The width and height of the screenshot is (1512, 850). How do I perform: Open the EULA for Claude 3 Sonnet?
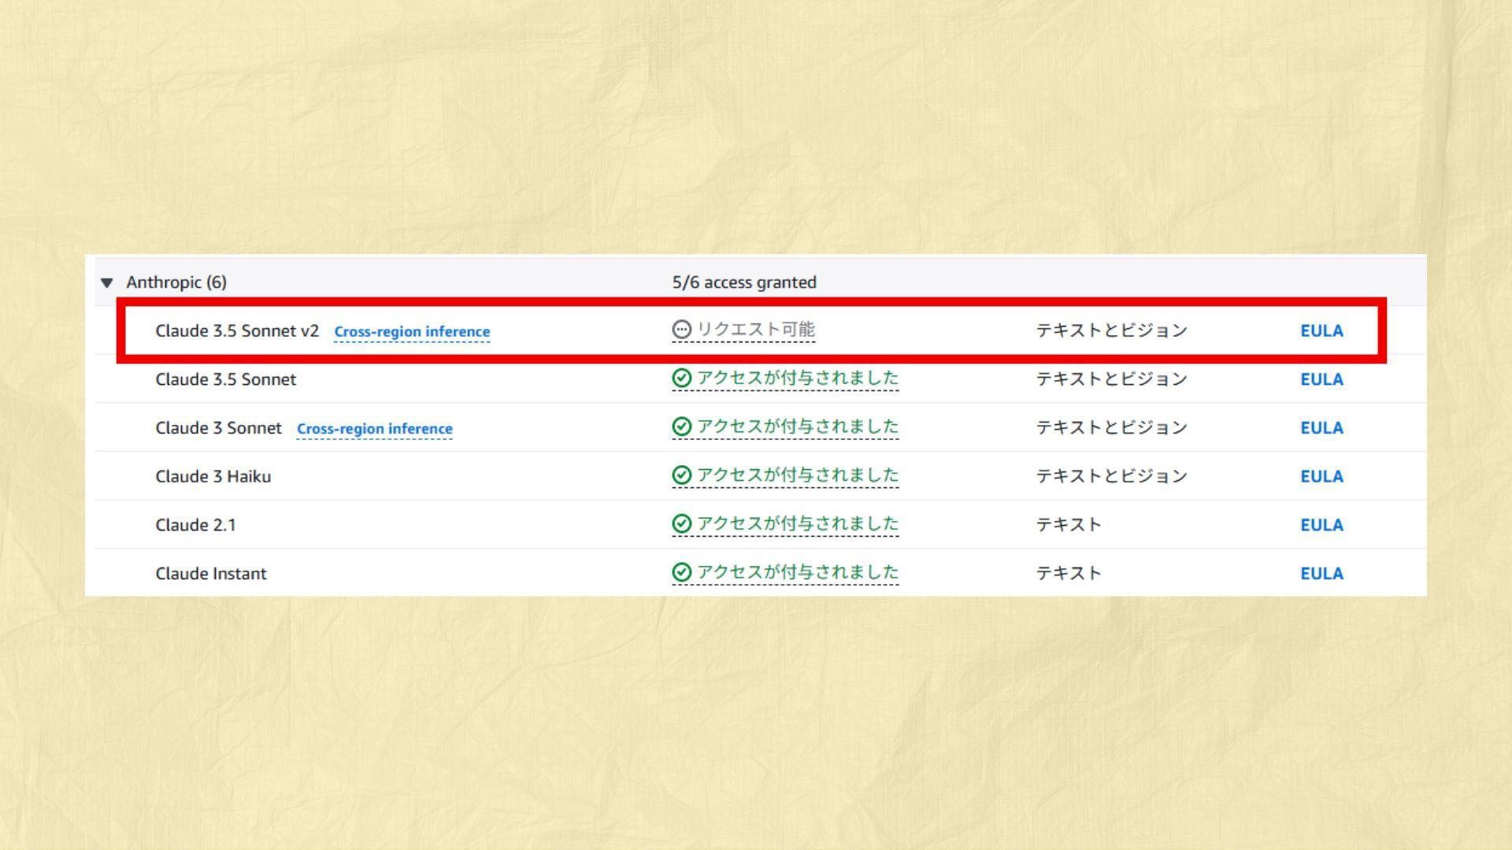point(1321,428)
